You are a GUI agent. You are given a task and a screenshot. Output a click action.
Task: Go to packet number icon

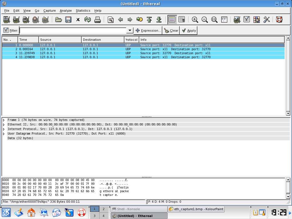(x=139, y=20)
